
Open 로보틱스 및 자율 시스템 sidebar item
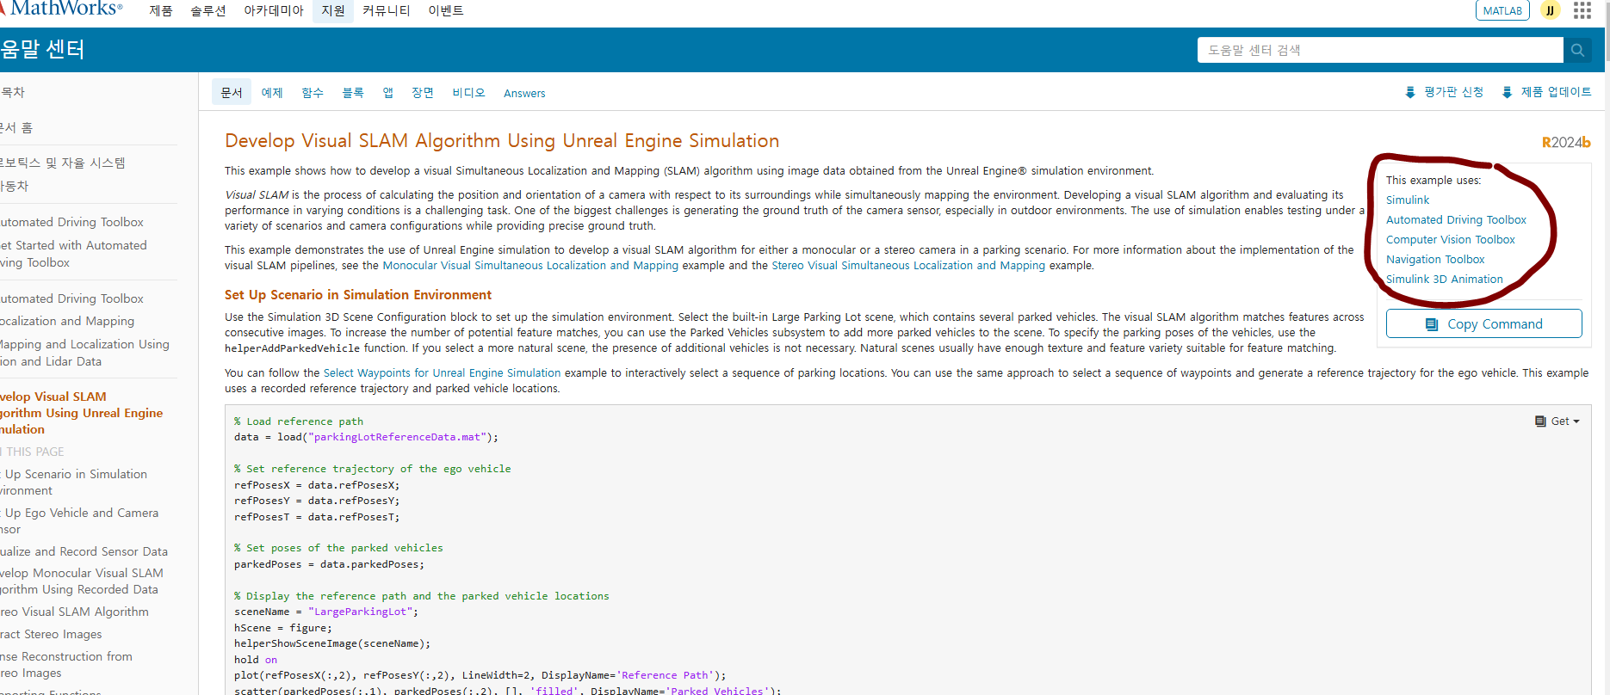63,163
